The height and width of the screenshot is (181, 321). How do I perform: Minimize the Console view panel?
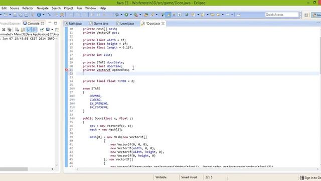(x=50, y=23)
